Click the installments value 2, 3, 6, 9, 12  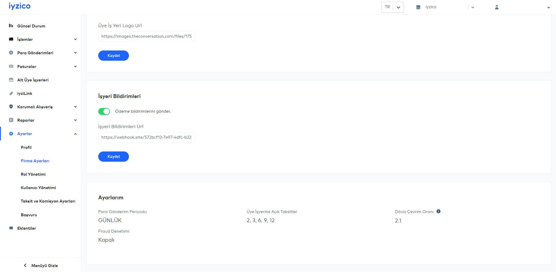tap(260, 220)
